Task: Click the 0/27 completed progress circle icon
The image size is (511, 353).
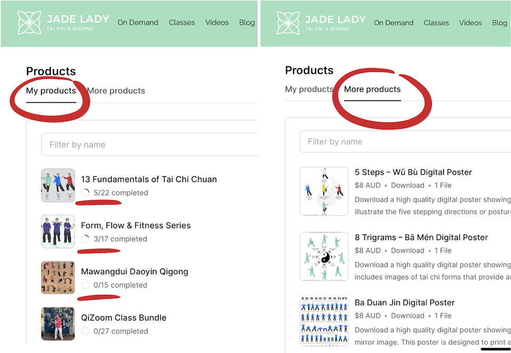Action: (x=85, y=331)
